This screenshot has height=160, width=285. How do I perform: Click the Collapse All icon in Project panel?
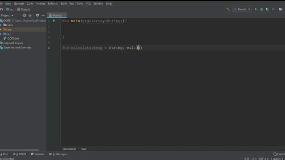pyautogui.click(x=30, y=16)
